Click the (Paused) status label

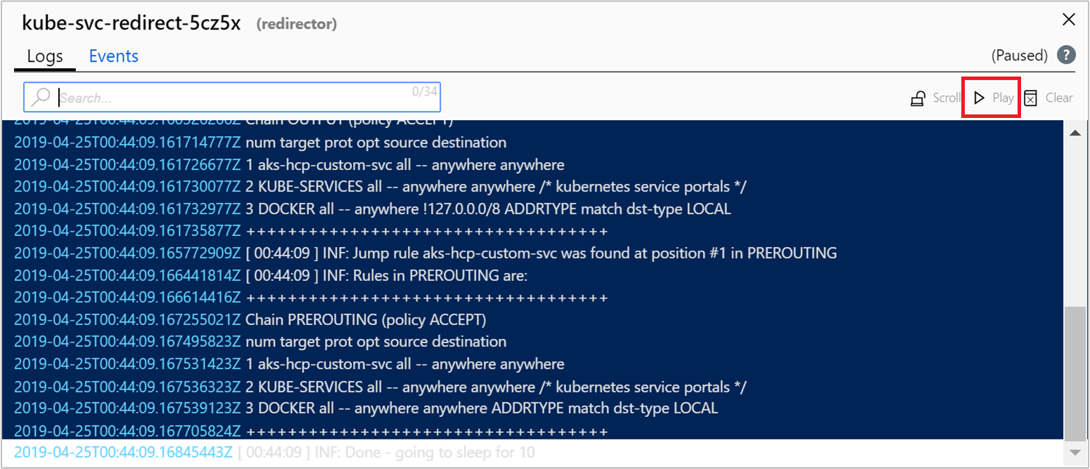tap(1019, 55)
